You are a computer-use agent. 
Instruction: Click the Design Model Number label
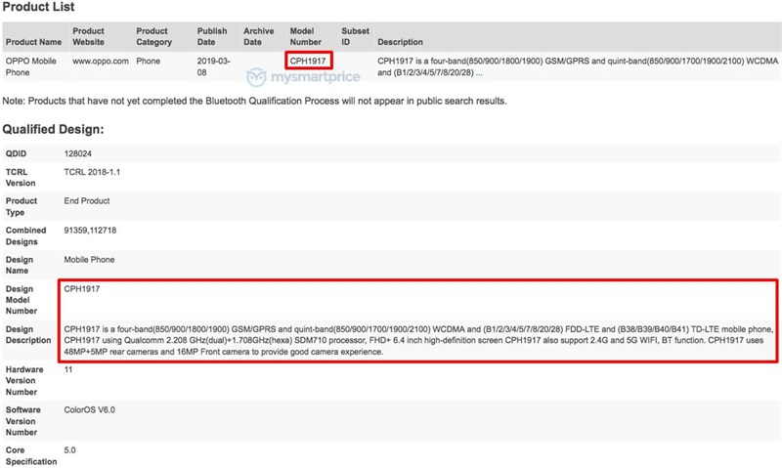coord(22,300)
